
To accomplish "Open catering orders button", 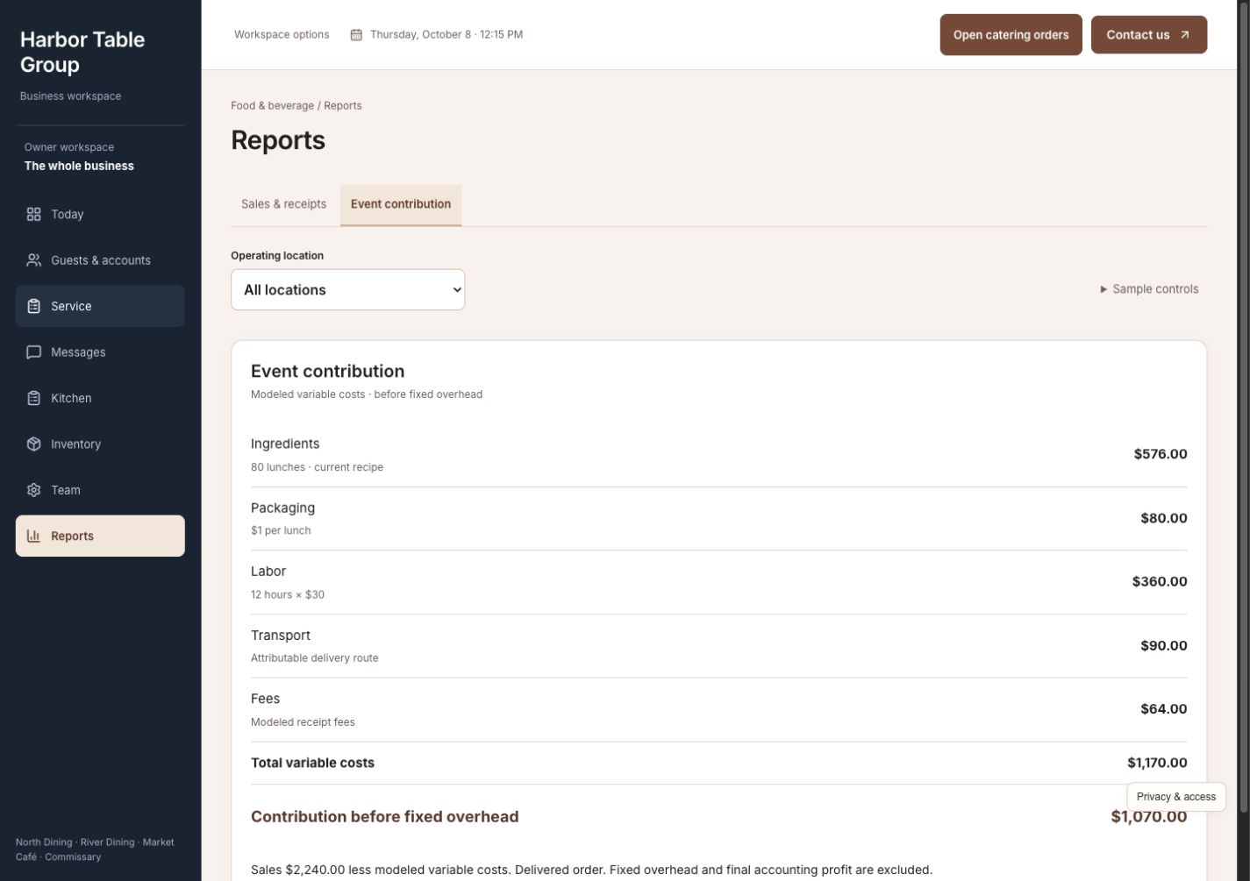I will click(1011, 35).
